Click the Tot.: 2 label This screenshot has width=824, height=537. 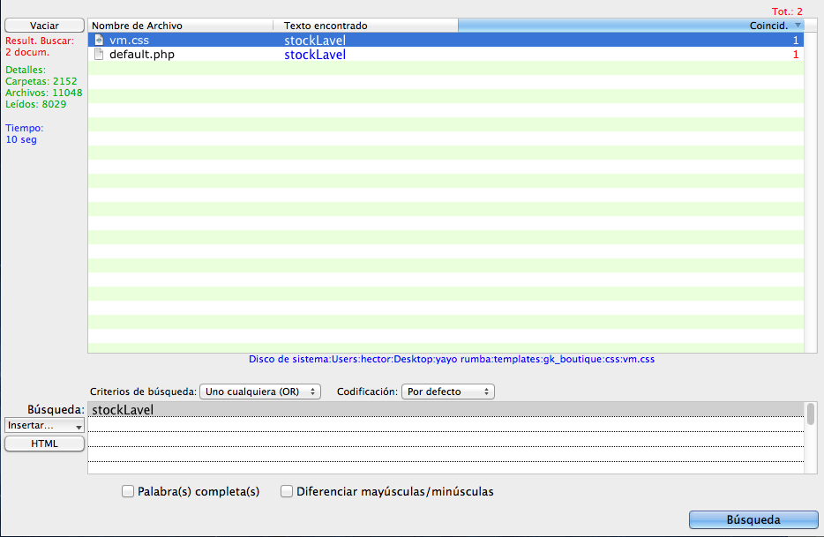787,11
